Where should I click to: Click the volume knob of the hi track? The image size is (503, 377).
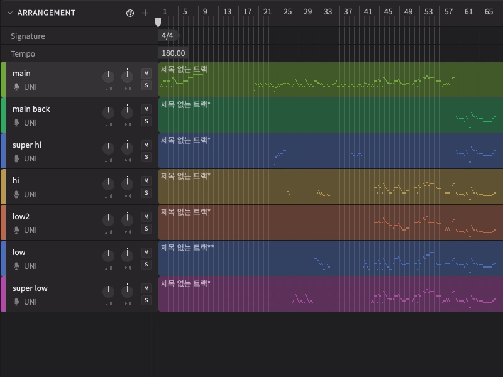108,183
